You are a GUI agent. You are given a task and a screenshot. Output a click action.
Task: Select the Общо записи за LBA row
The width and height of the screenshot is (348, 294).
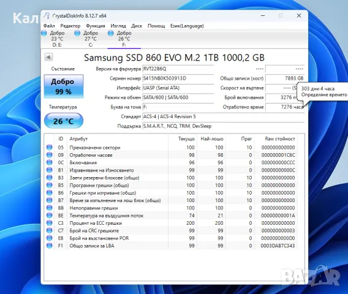(171, 246)
